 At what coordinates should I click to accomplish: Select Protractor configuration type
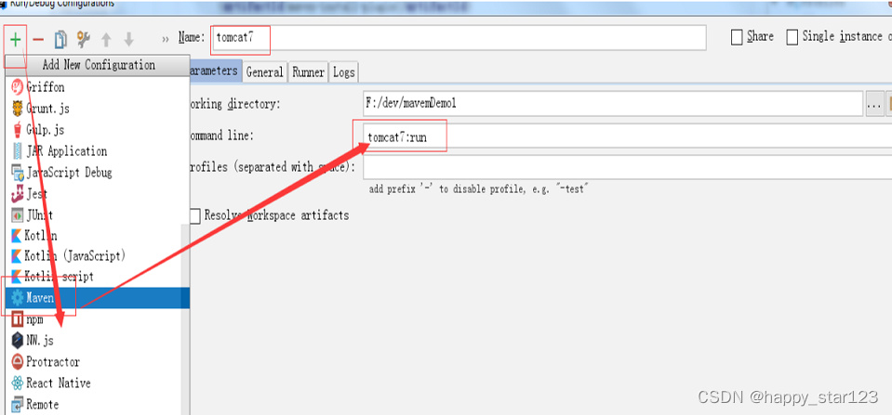pos(94,362)
